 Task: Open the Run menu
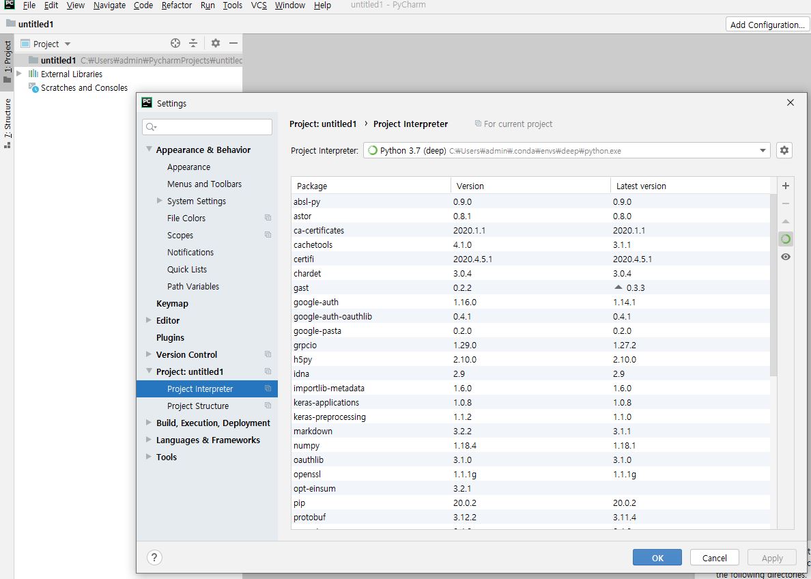[x=208, y=5]
